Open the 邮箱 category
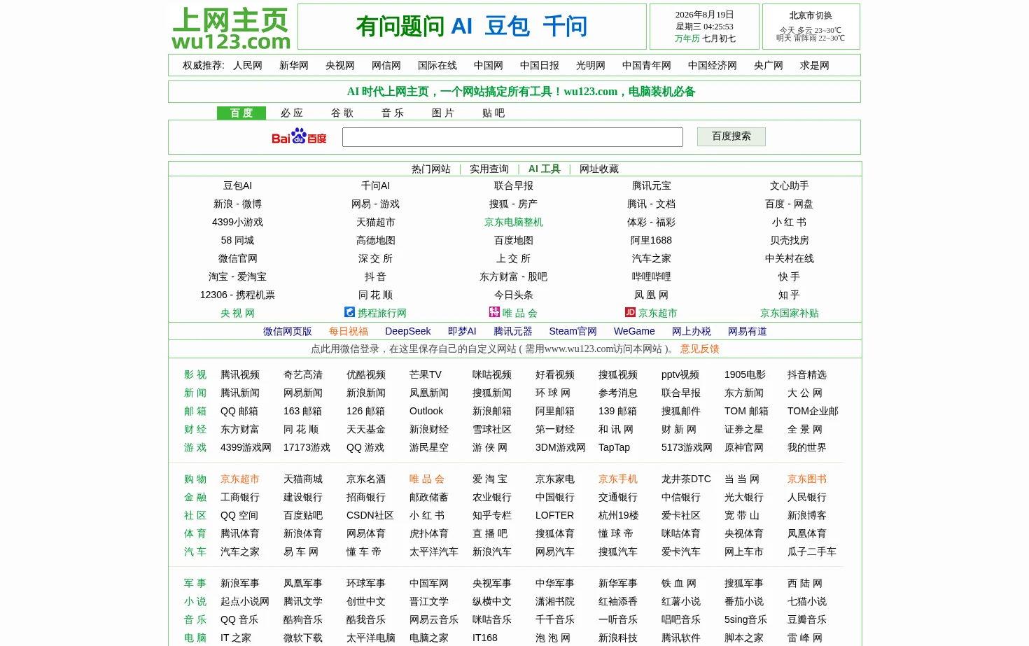The image size is (1029, 646). pos(195,412)
